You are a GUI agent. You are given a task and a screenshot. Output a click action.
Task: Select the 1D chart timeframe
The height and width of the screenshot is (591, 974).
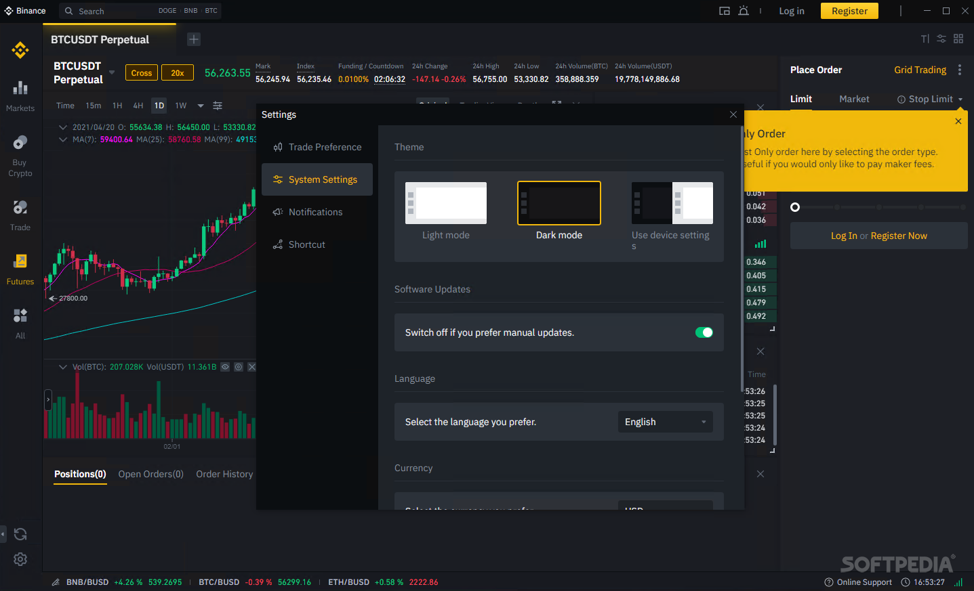pos(159,106)
